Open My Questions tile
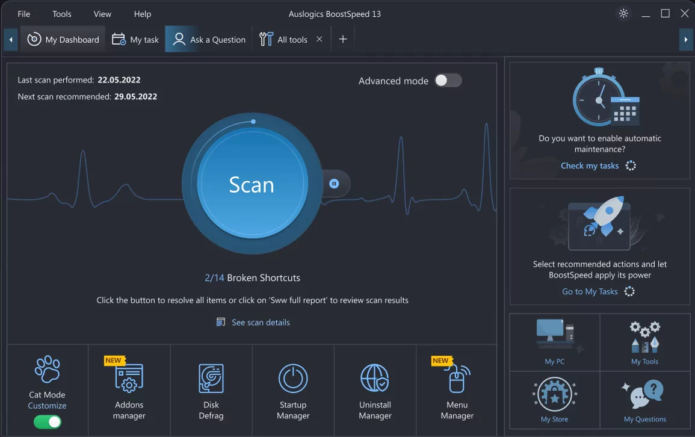695x437 pixels. [645, 400]
